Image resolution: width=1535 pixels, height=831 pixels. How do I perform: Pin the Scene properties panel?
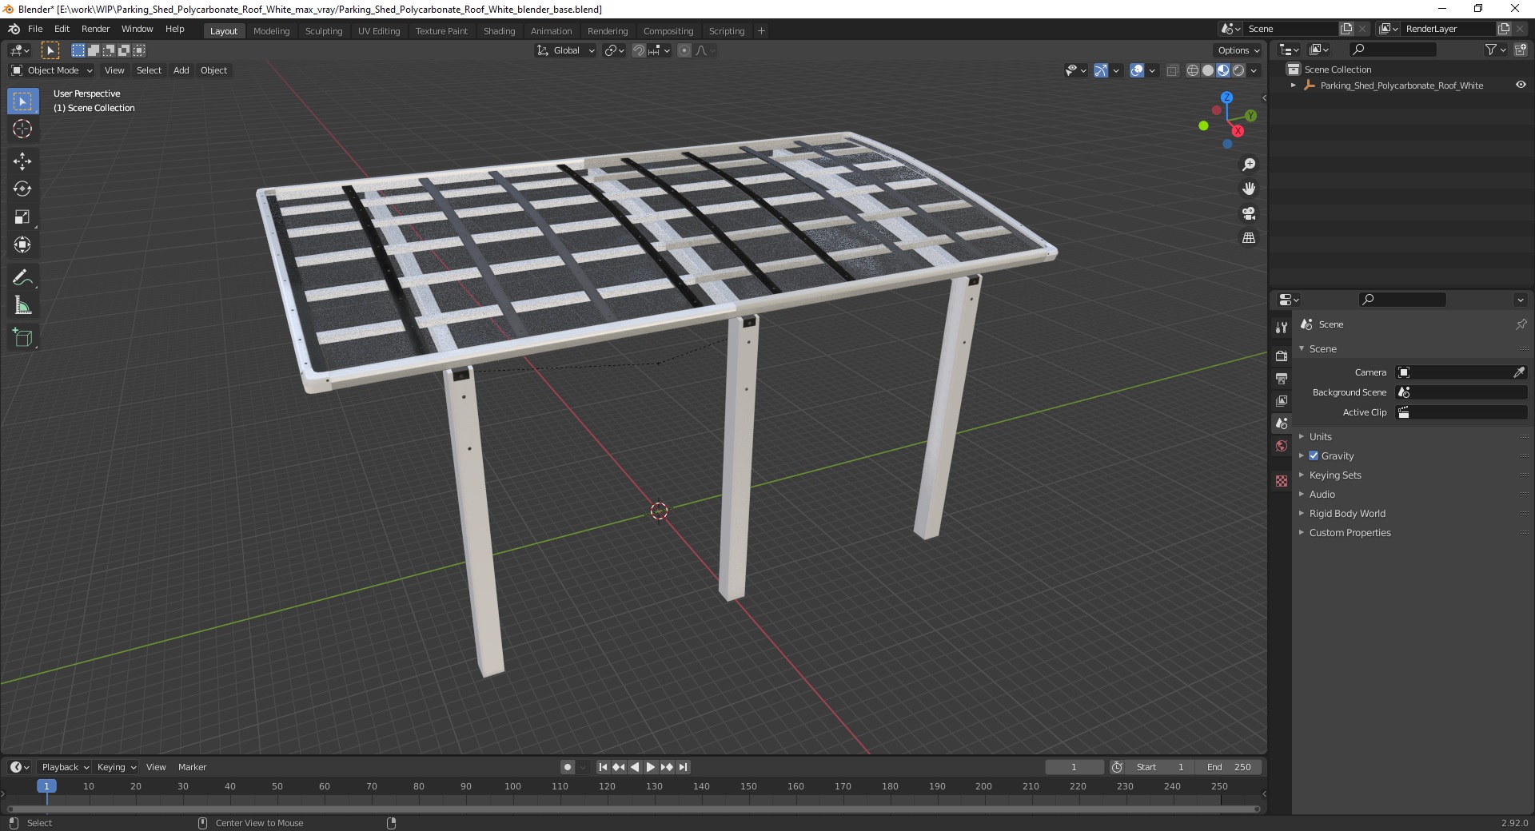(x=1521, y=324)
